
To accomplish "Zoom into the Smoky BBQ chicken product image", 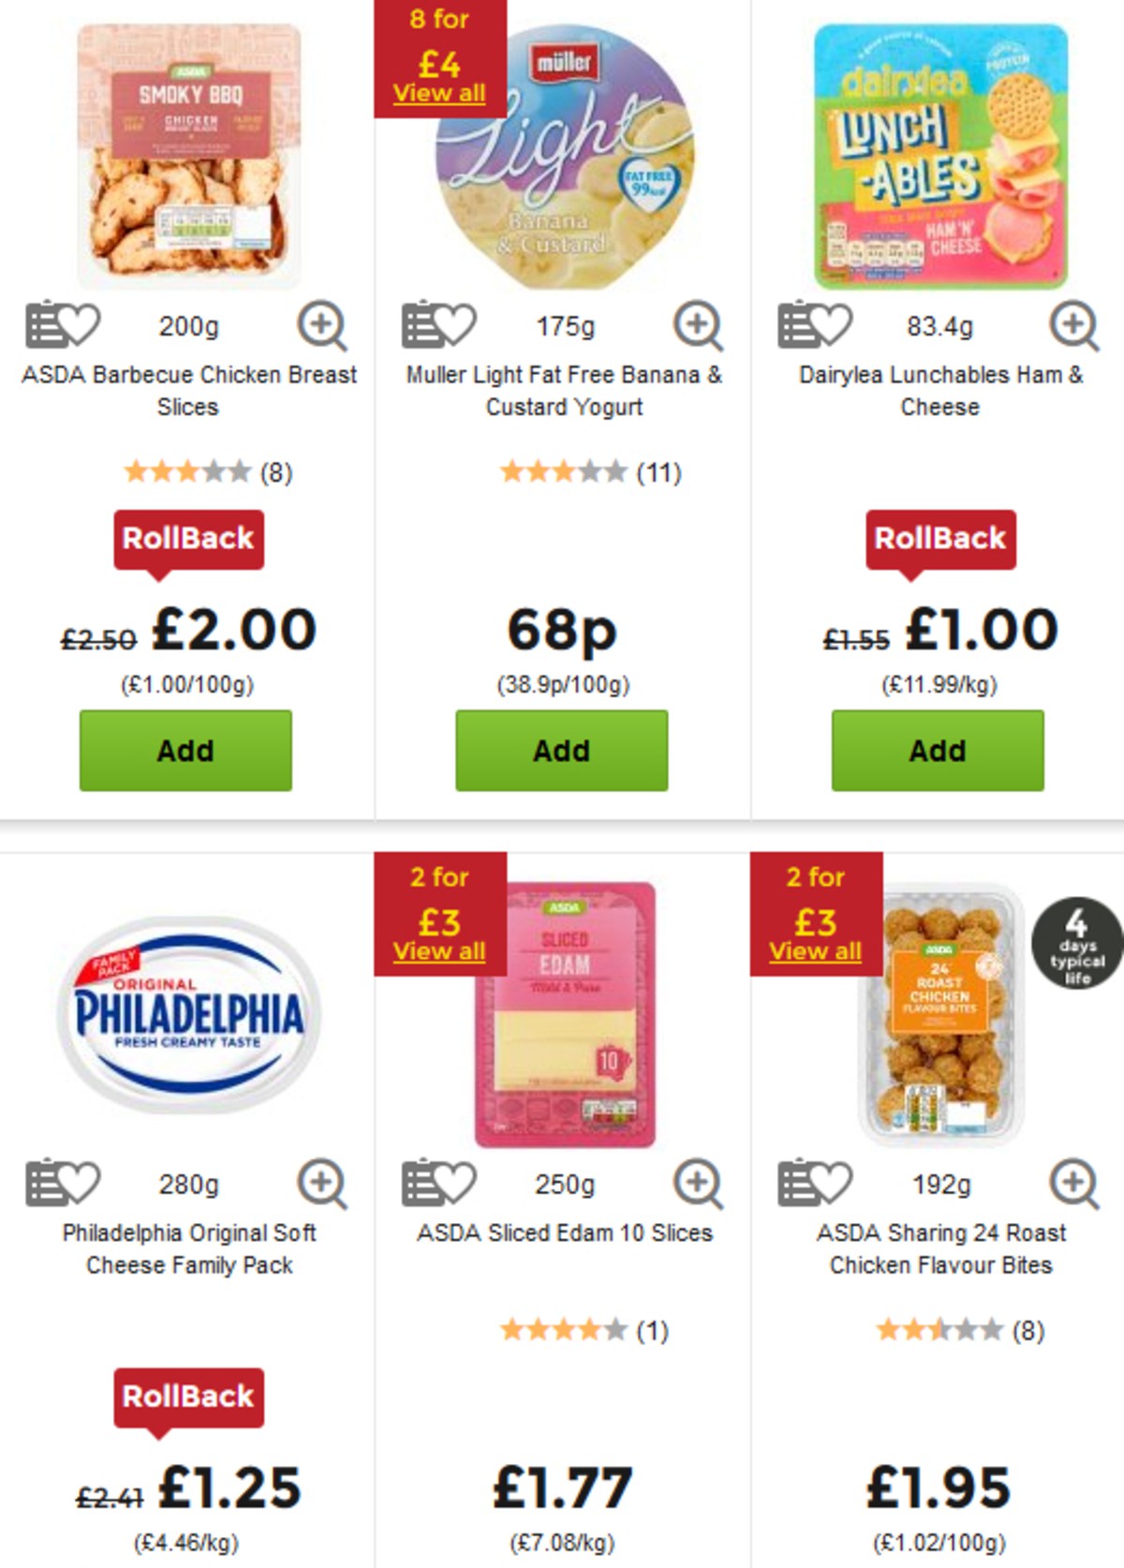I will tap(322, 328).
